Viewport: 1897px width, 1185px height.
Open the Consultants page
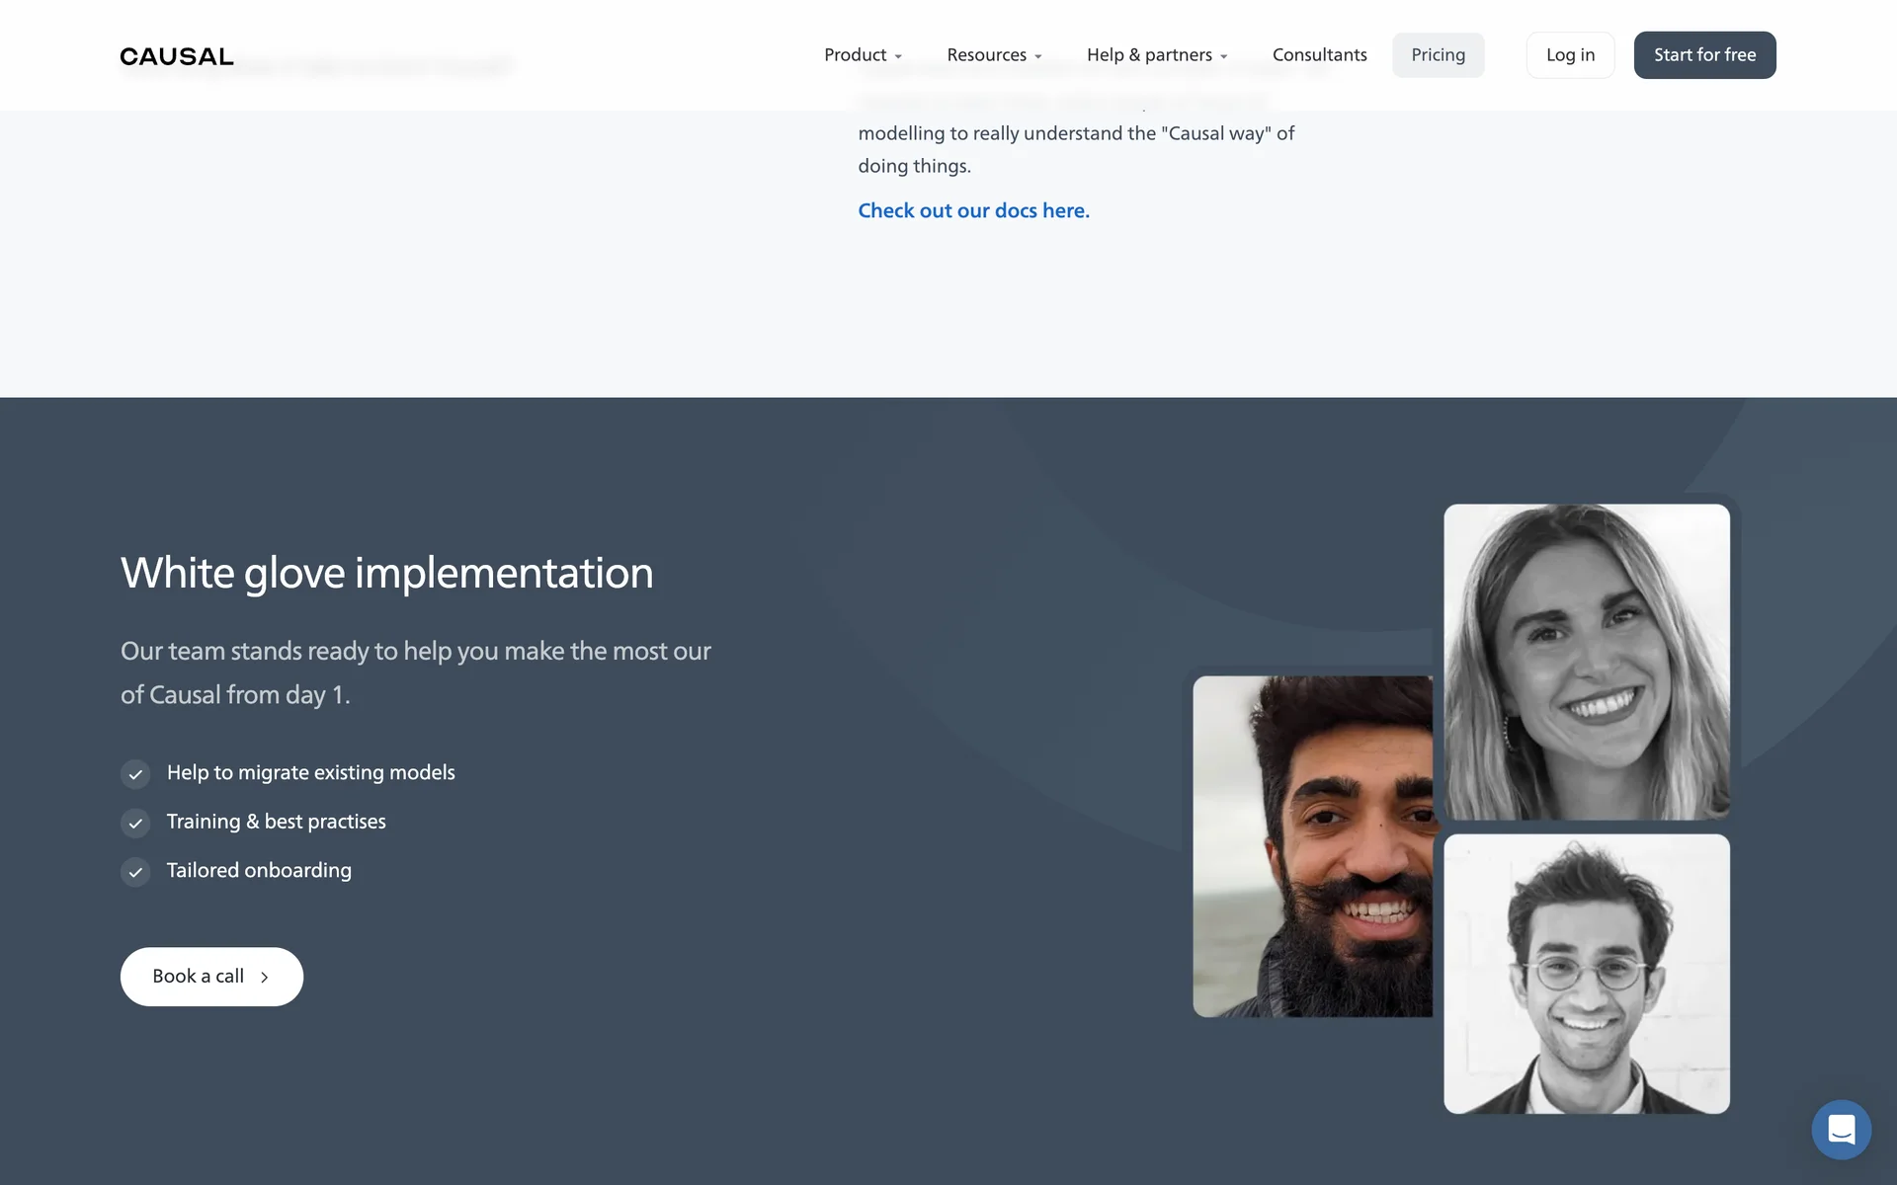tap(1319, 55)
